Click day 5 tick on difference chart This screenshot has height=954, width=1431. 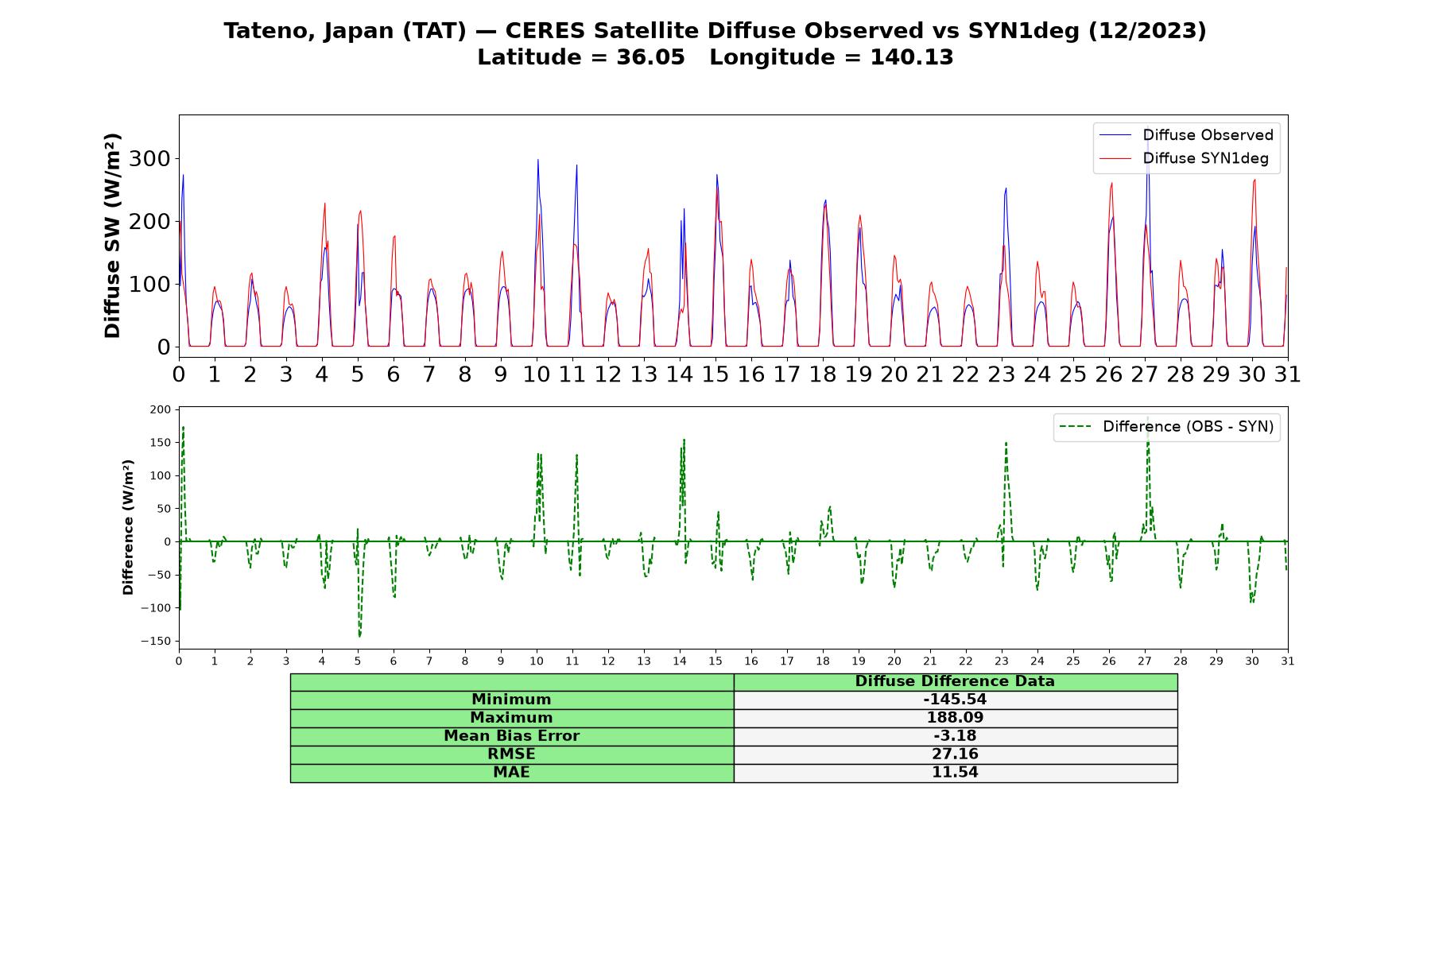358,661
